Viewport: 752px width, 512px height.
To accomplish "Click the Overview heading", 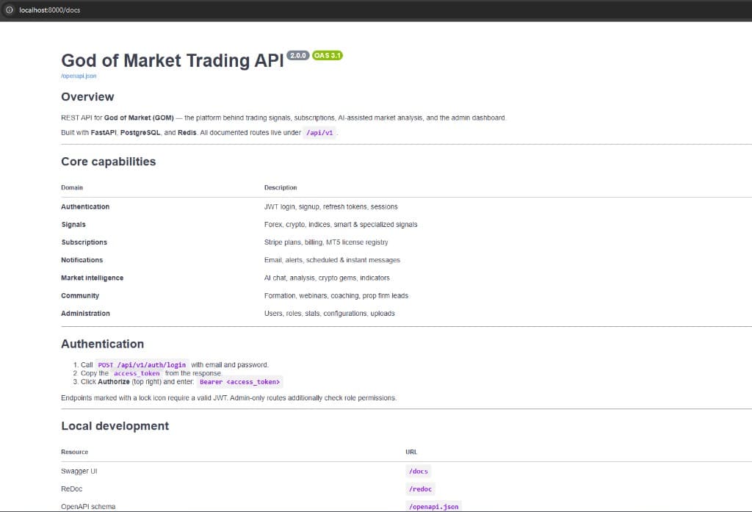I will (x=87, y=96).
